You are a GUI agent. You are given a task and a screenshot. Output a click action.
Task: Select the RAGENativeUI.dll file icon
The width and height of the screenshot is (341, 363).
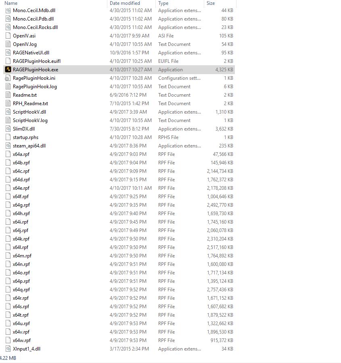click(8, 52)
